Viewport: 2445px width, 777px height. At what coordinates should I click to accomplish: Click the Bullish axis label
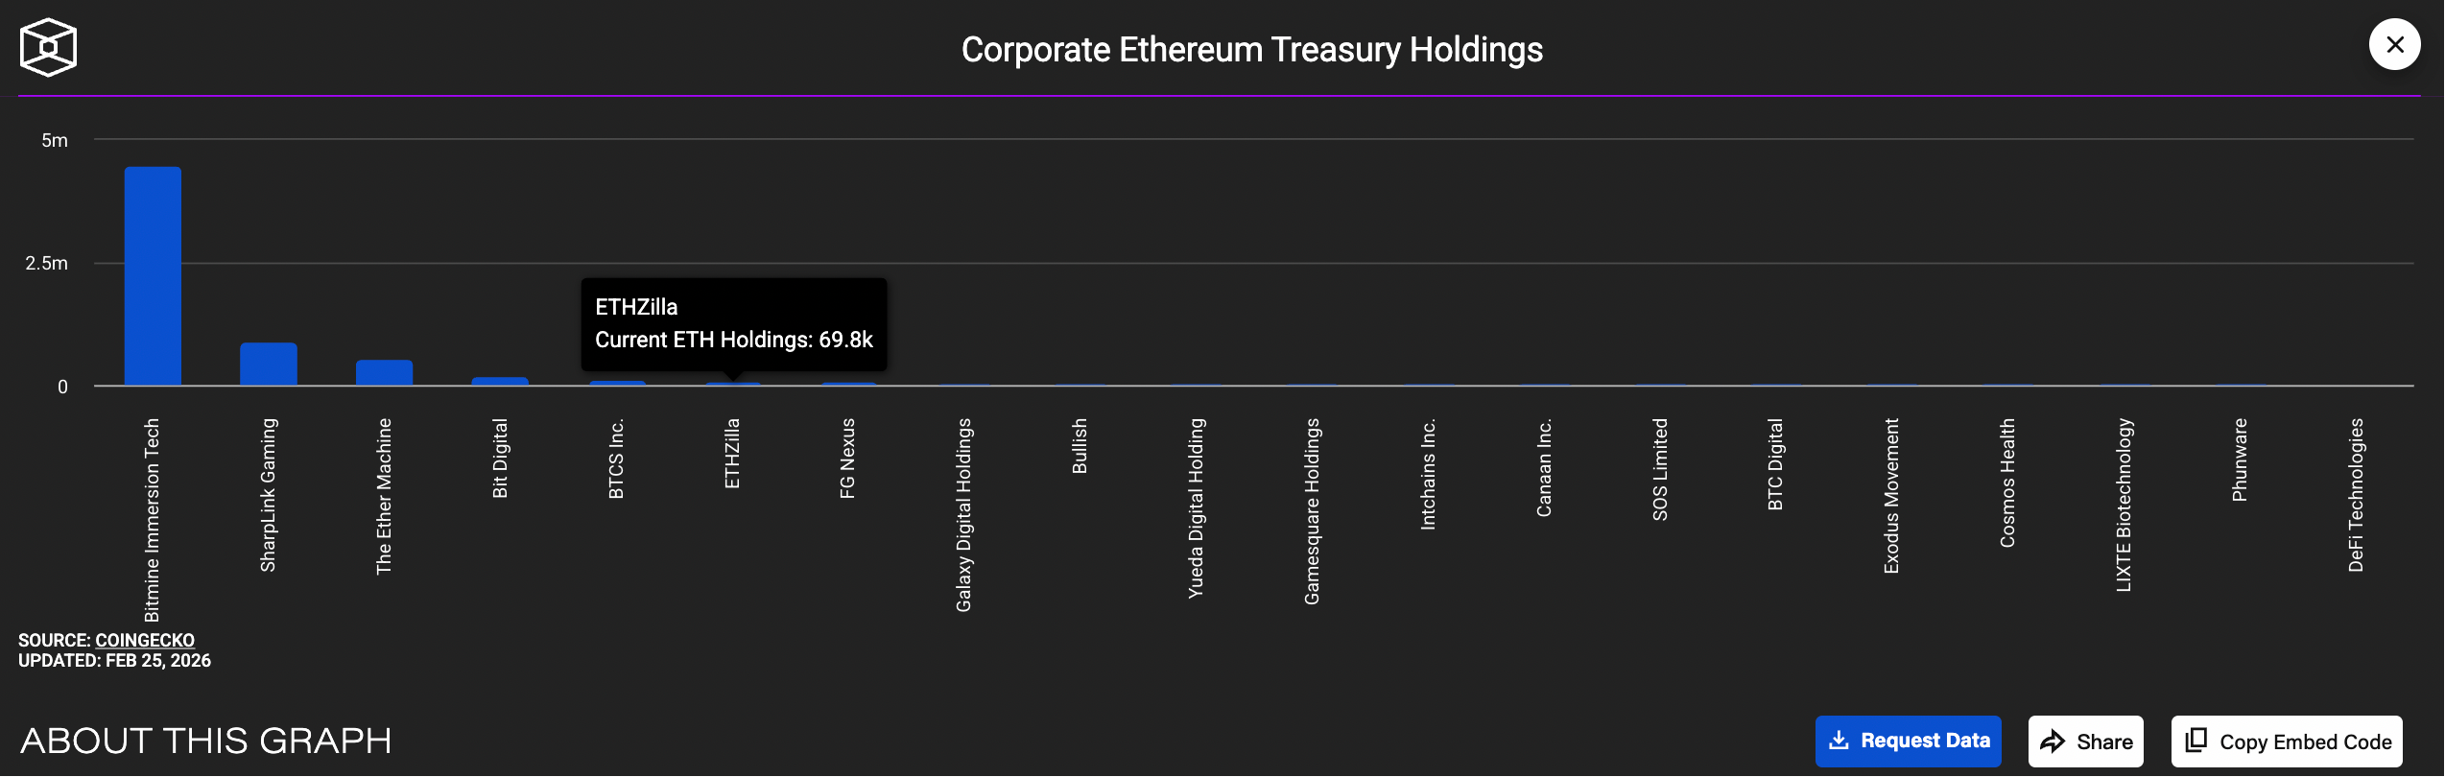pos(1080,446)
